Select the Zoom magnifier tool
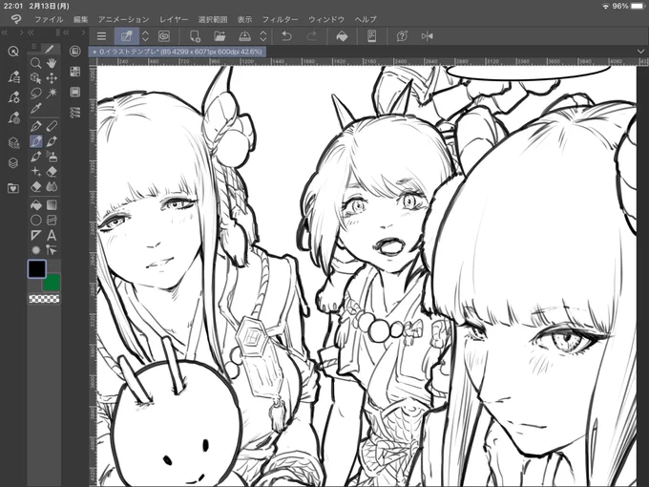 (36, 63)
